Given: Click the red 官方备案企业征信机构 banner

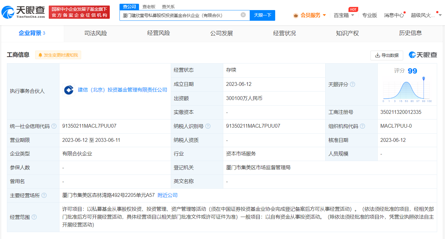Looking at the screenshot, I should 79,12.
